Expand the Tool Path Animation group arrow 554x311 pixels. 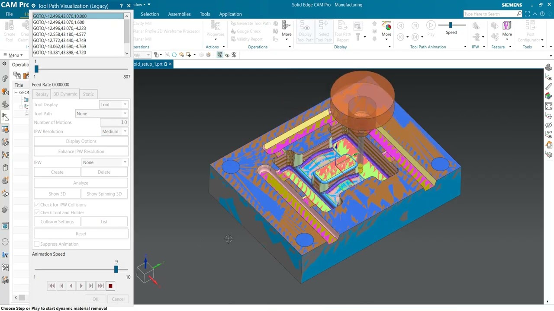pos(465,47)
